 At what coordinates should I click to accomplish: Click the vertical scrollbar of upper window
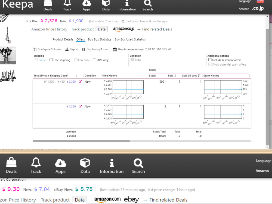point(267,87)
